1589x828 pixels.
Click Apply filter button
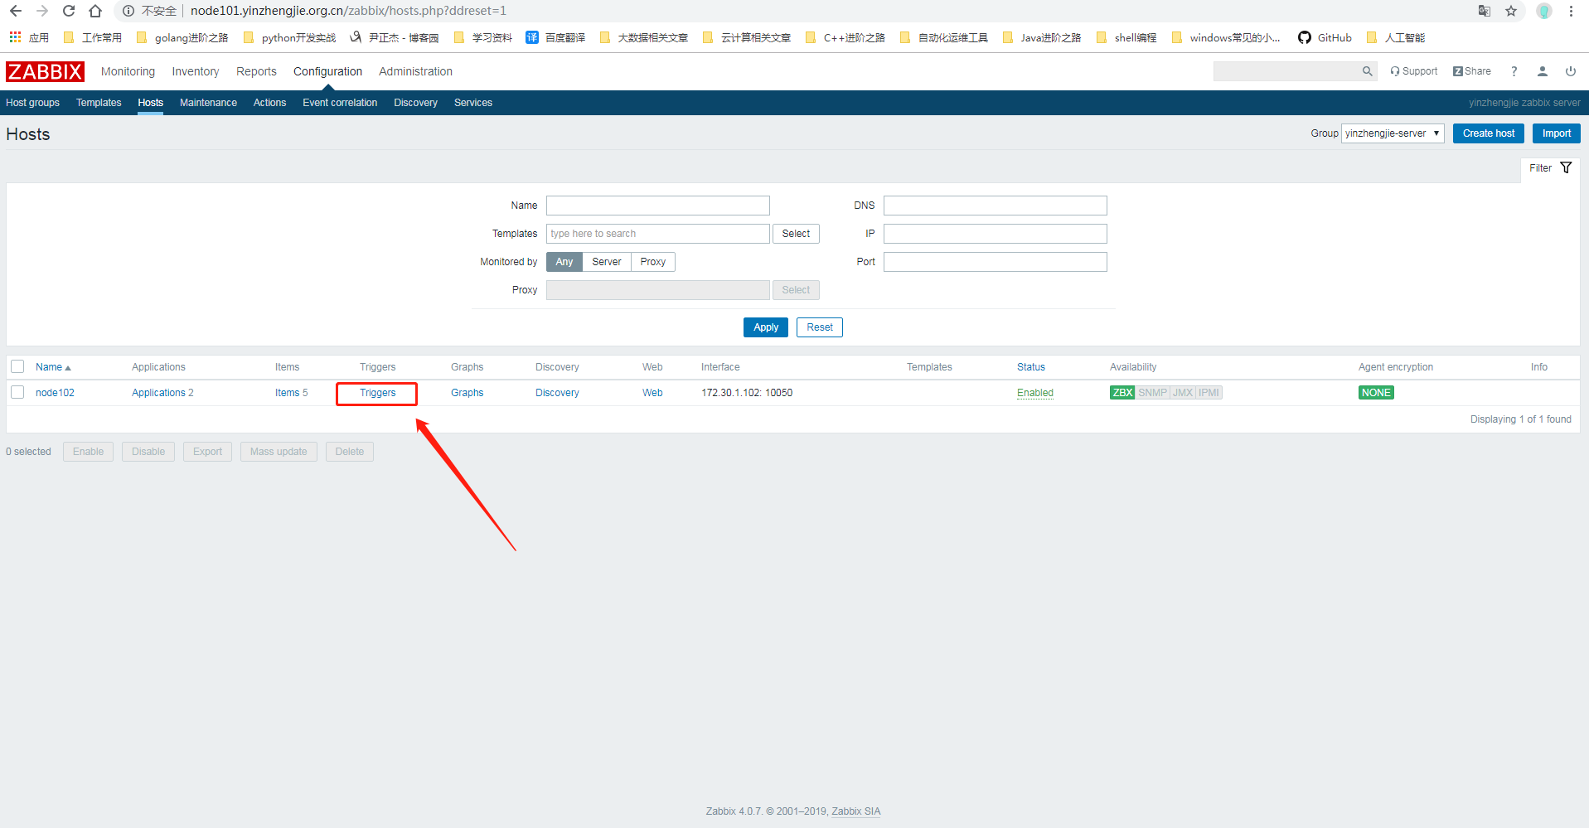point(766,327)
